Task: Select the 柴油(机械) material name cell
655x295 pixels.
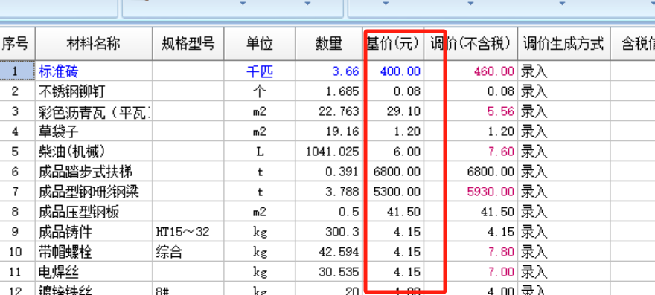Action: tap(94, 151)
